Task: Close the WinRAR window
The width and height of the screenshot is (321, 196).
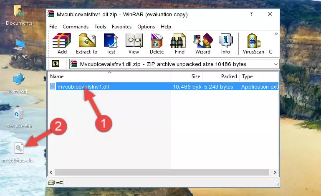Action: click(x=270, y=14)
